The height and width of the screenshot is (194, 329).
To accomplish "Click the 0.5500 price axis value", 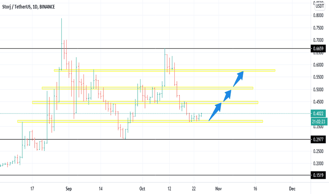I will (318, 77).
